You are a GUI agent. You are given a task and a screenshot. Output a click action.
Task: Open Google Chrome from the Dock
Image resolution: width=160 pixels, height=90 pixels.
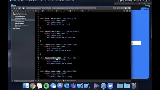click(33, 86)
